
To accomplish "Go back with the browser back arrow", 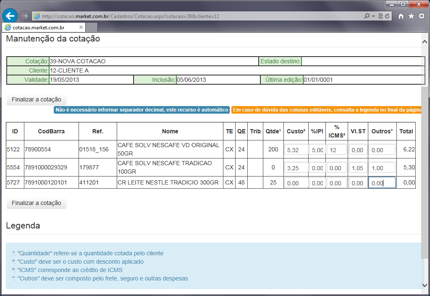I will coord(10,16).
